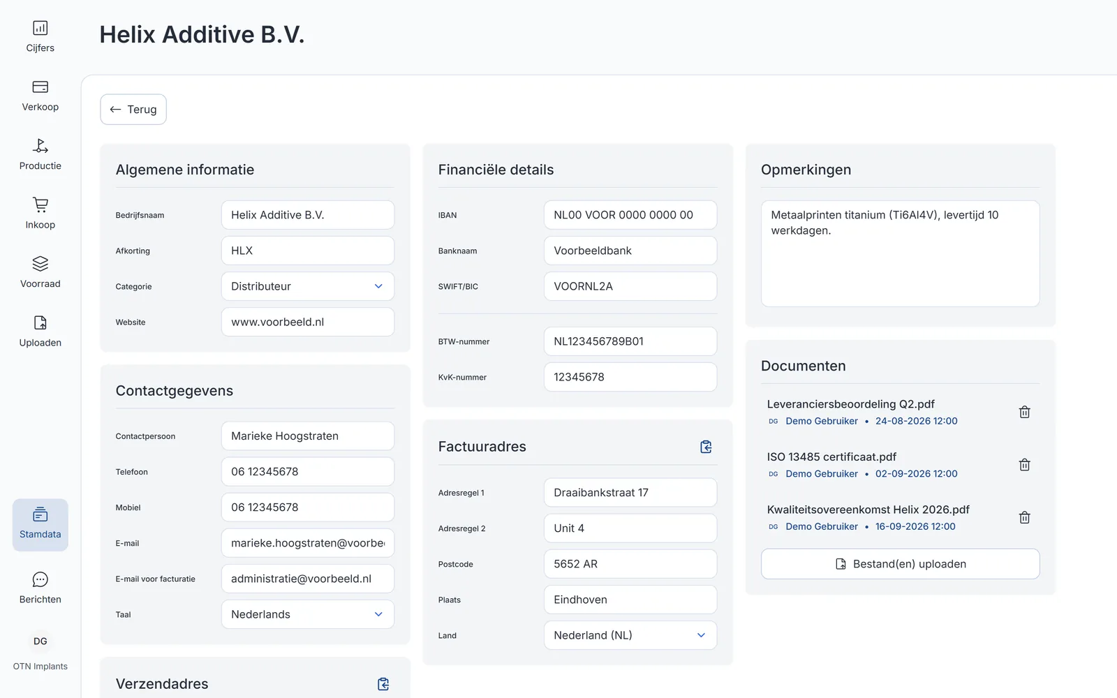Click the Website field
This screenshot has height=698, width=1117.
pos(308,322)
